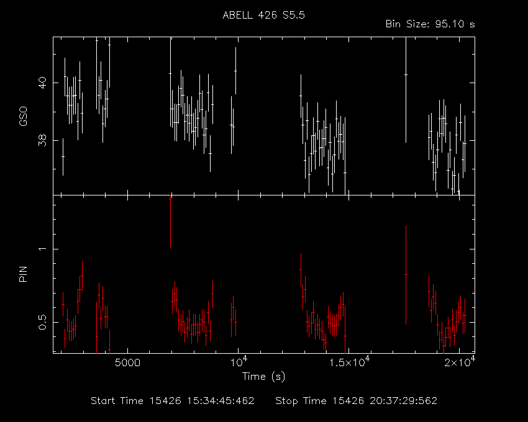The image size is (528, 422).
Task: Click the x-axis tick label '5000'
Action: tap(127, 363)
